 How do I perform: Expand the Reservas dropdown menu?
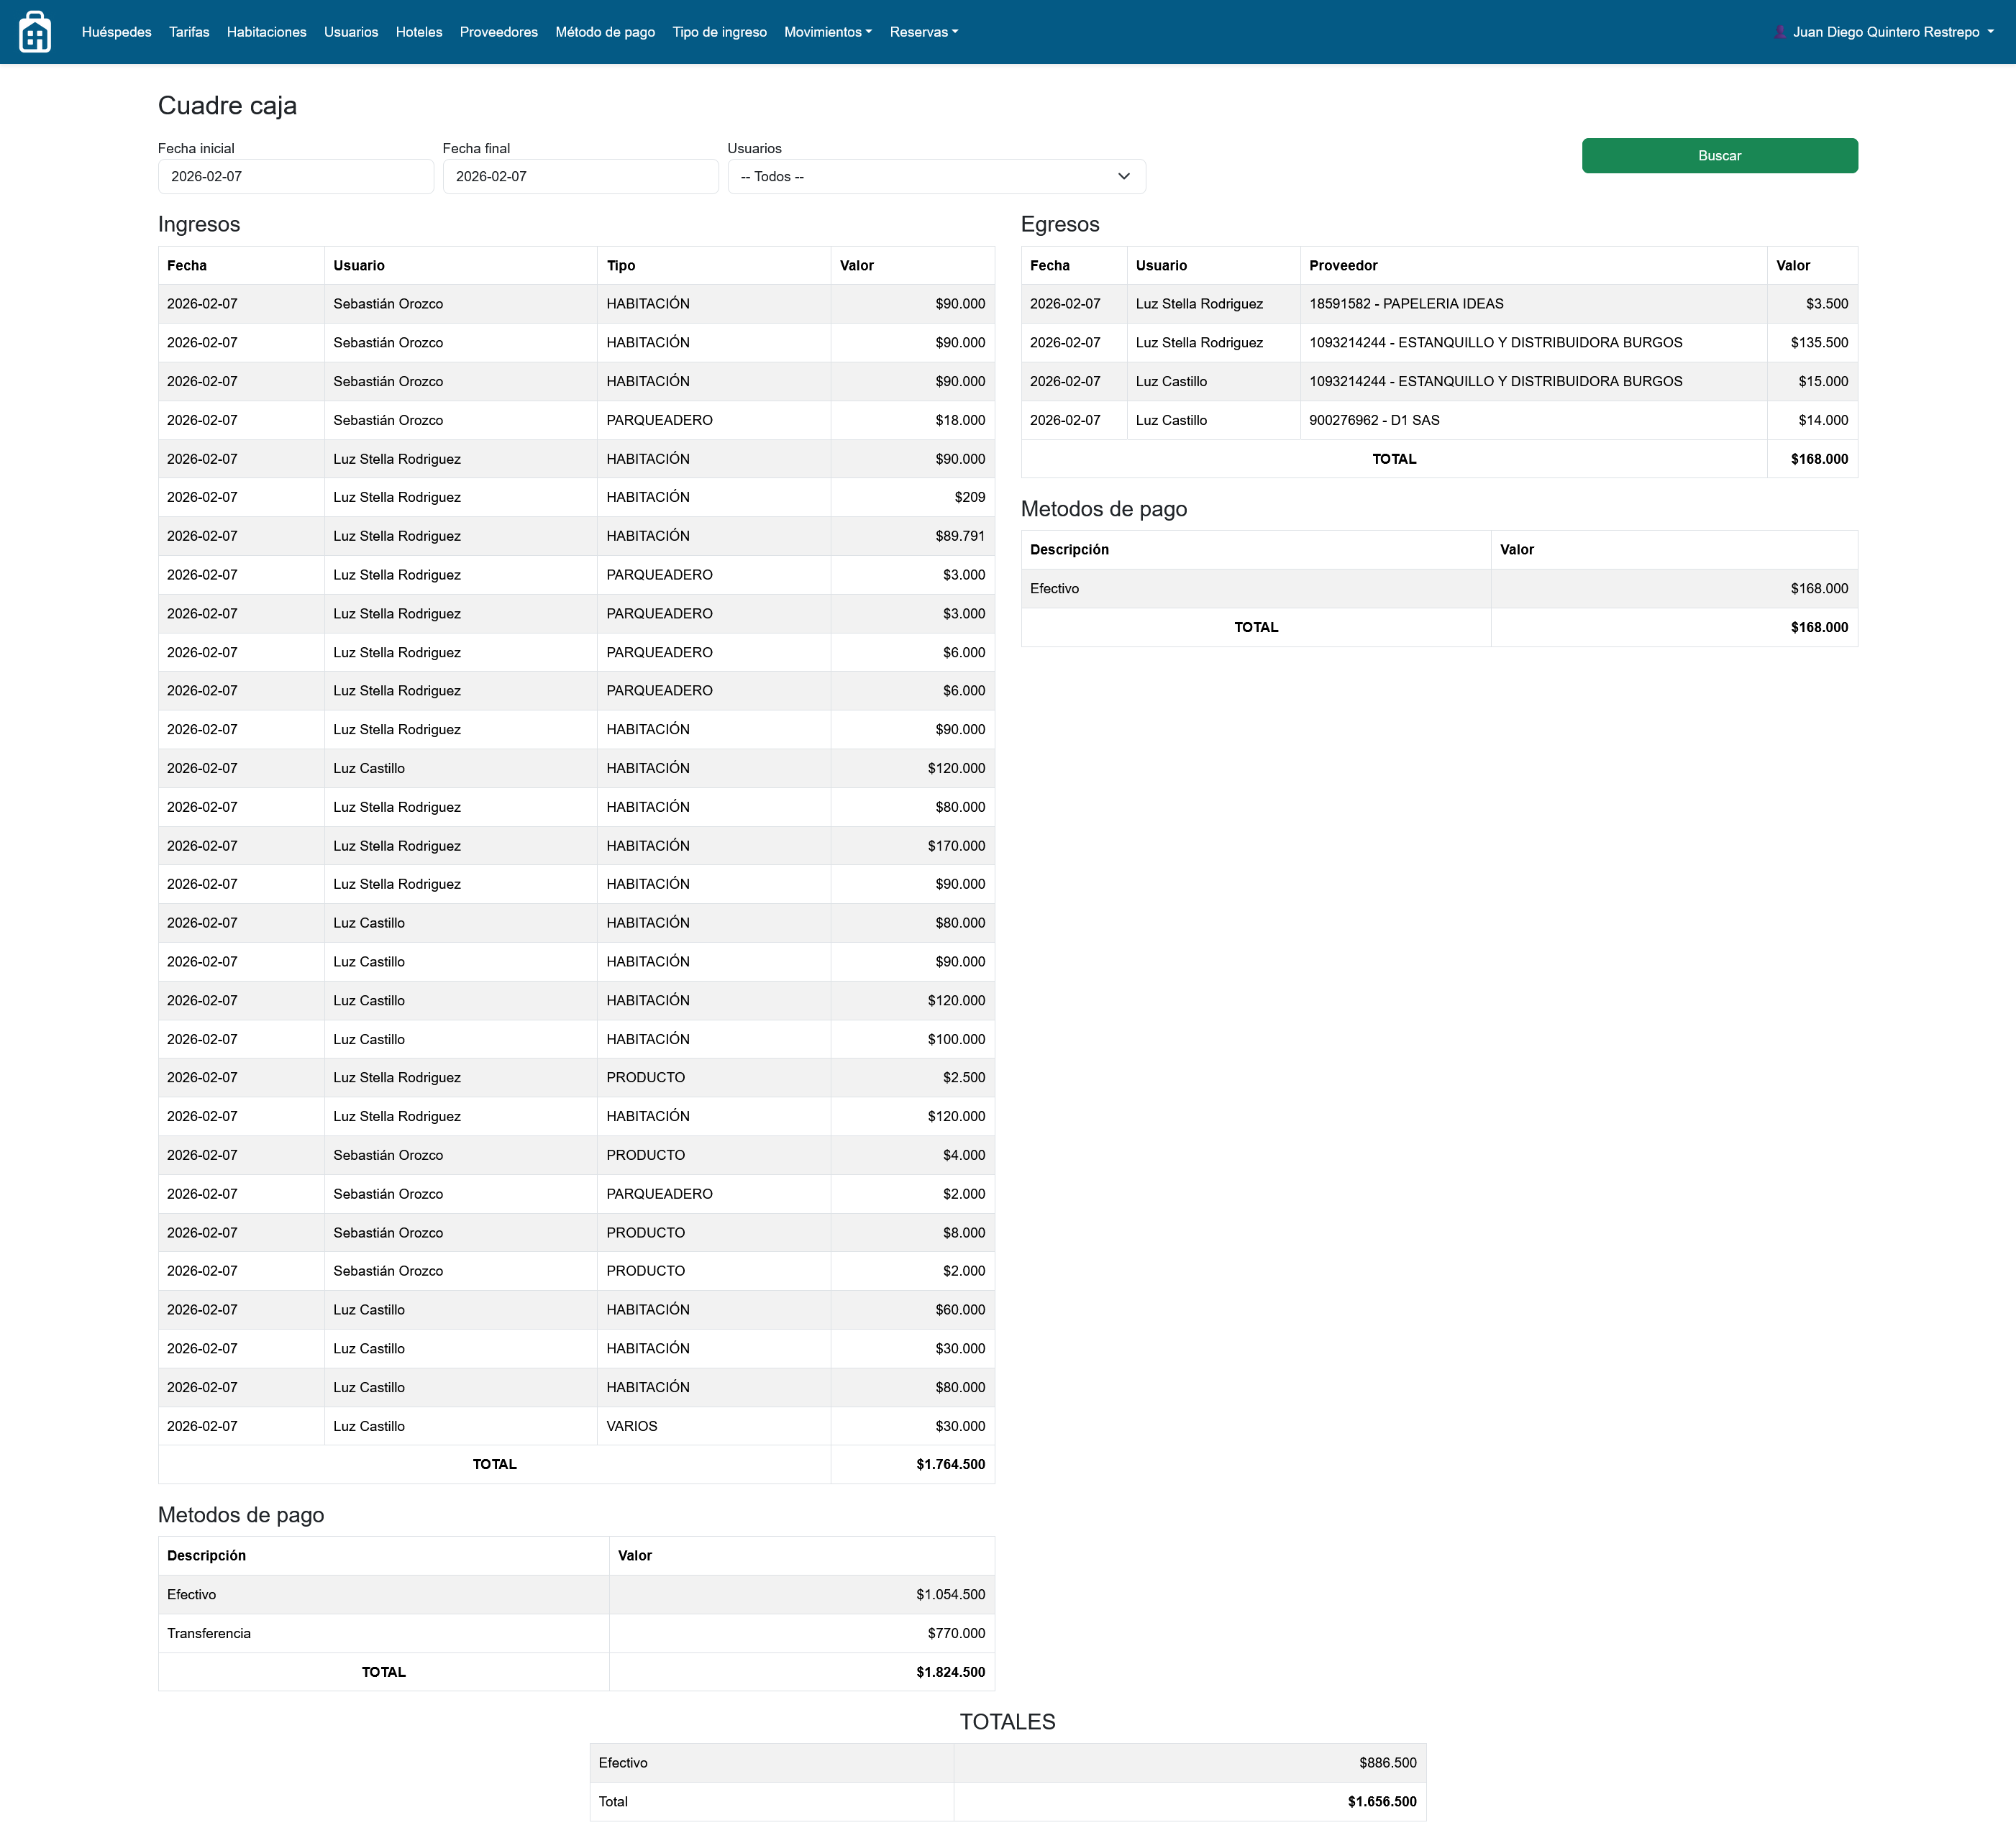(923, 32)
